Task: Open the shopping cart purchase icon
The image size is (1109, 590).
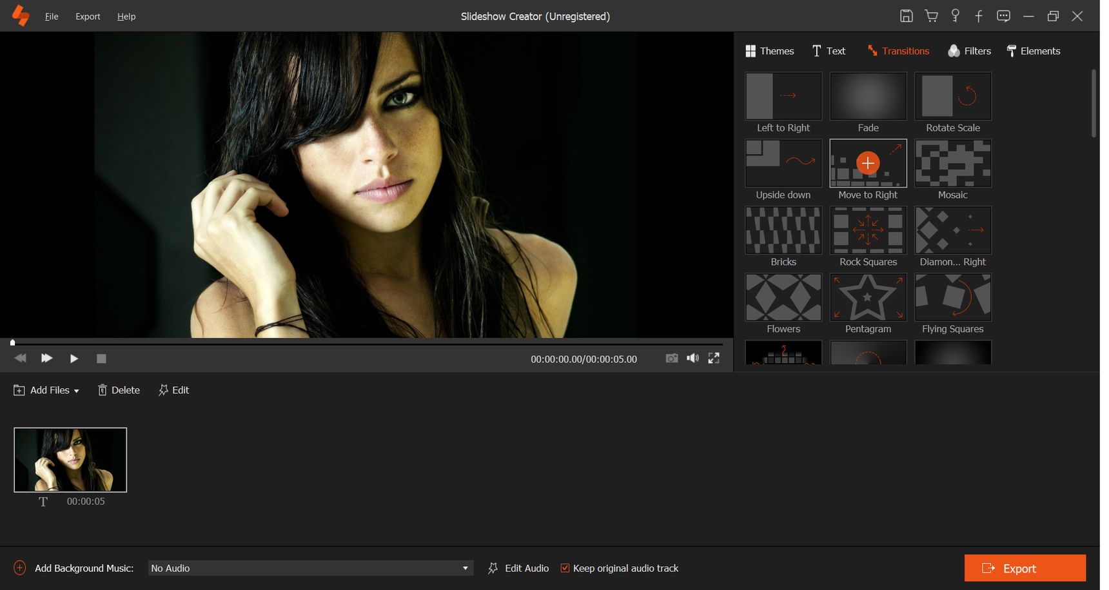Action: tap(931, 16)
